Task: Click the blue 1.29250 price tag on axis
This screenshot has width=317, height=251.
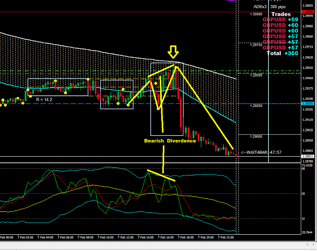Action: click(x=307, y=103)
